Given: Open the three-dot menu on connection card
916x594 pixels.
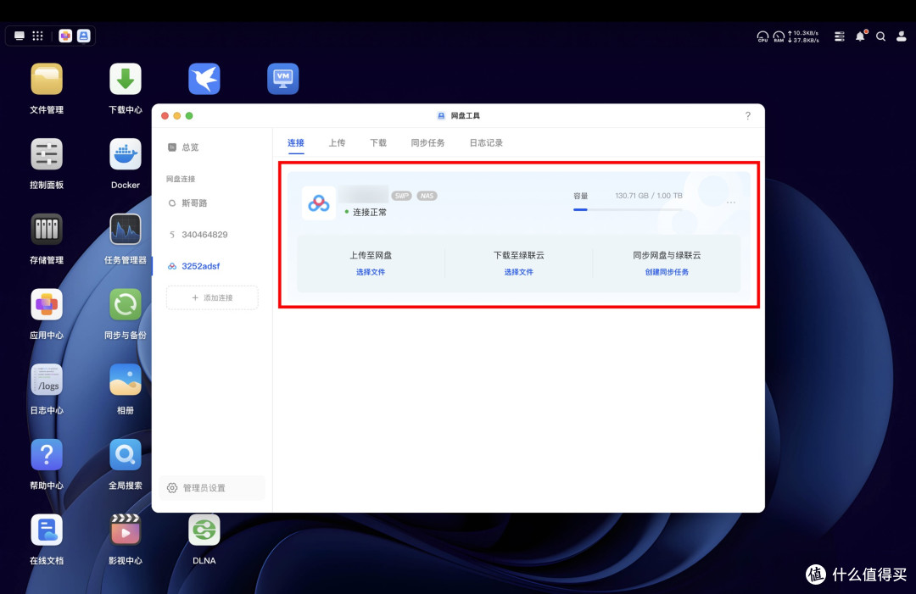Looking at the screenshot, I should coord(731,203).
